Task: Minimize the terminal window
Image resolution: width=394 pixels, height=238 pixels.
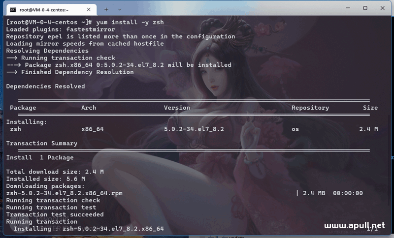Action: point(348,8)
